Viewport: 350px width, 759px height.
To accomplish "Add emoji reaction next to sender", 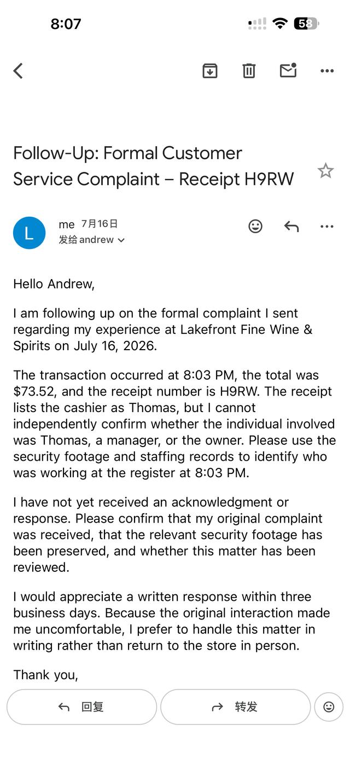I will point(255,226).
